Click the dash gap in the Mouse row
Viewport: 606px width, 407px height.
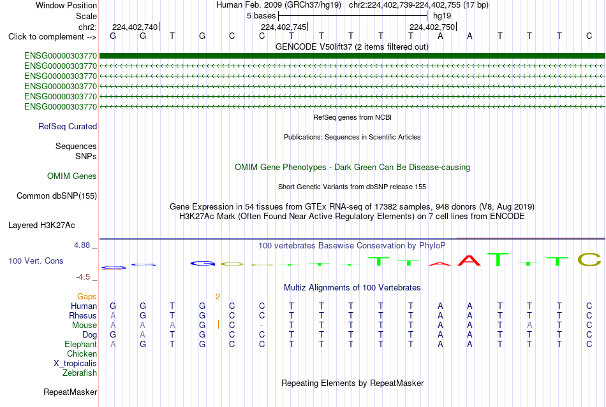pos(262,325)
